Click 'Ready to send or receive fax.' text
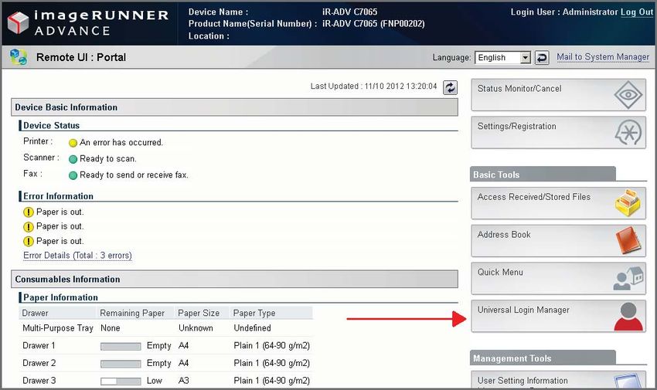The image size is (657, 390). click(134, 175)
